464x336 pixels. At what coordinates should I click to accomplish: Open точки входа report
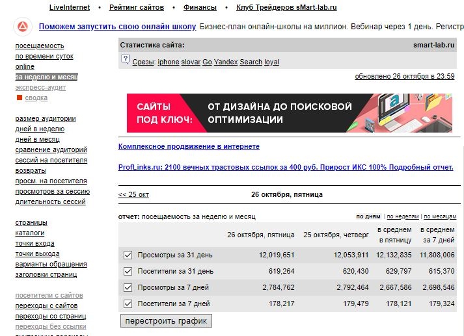[35, 243]
